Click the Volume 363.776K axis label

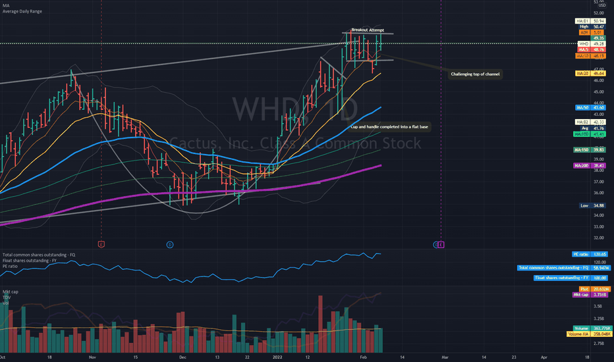(x=592, y=328)
